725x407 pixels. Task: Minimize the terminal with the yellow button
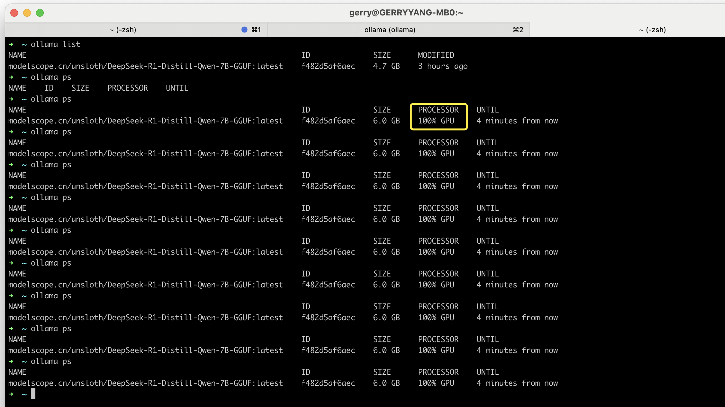pos(27,13)
